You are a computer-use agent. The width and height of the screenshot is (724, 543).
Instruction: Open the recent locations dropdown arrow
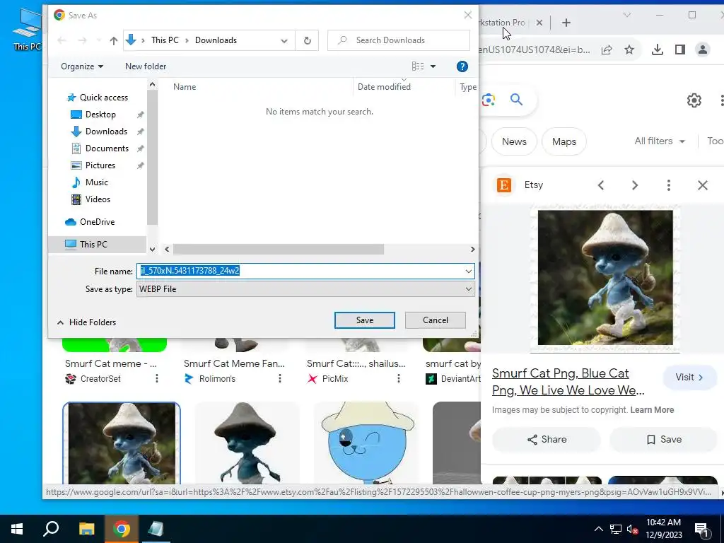[98, 40]
